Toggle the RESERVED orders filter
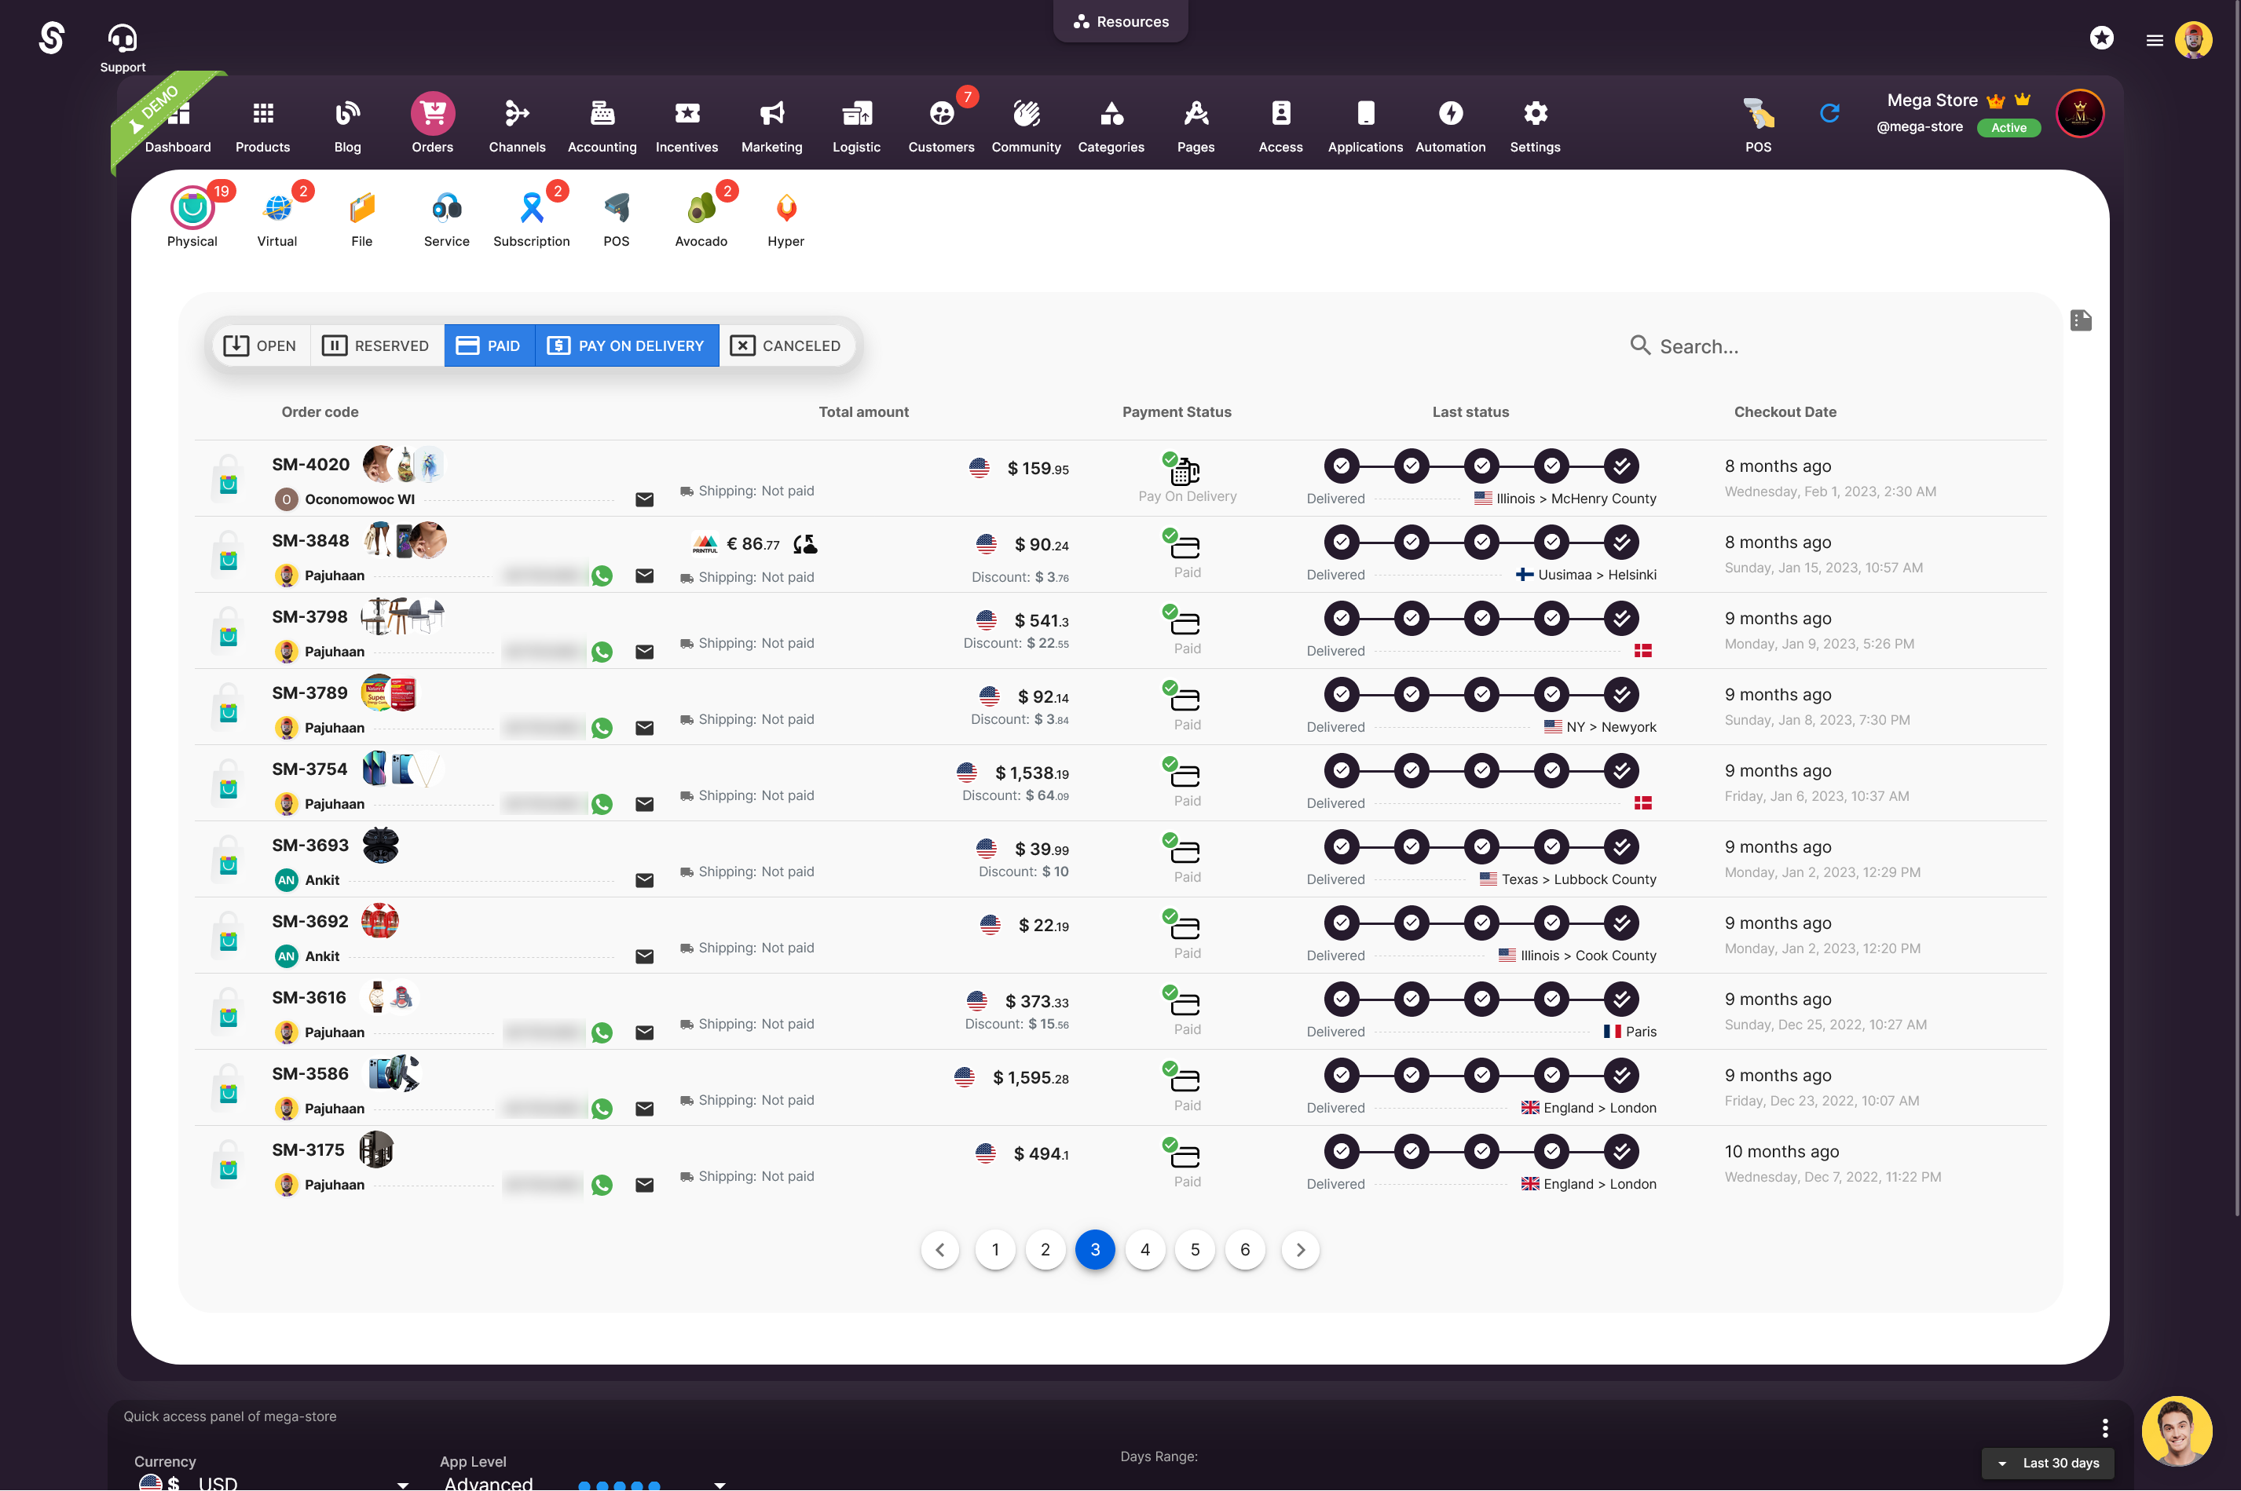 pos(375,346)
